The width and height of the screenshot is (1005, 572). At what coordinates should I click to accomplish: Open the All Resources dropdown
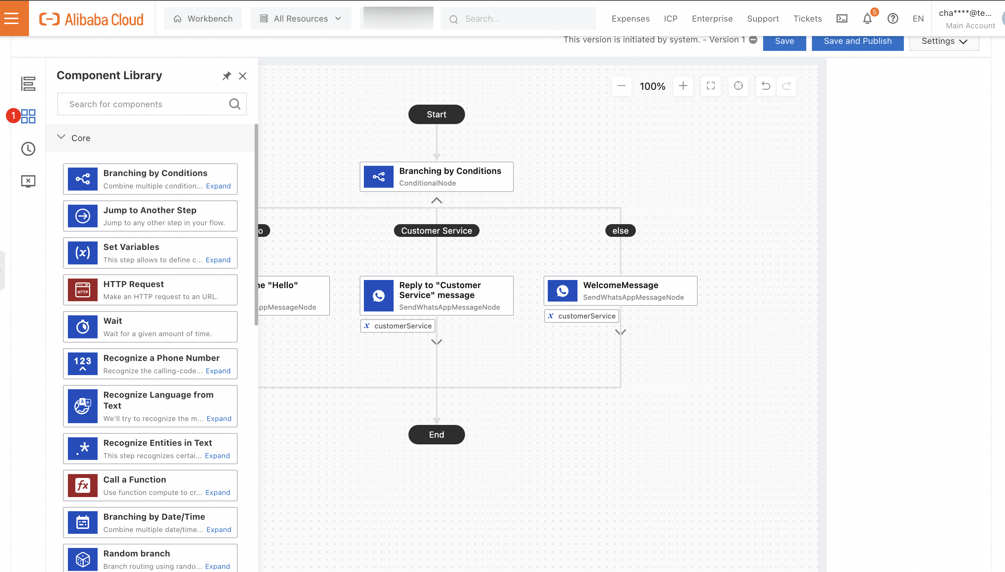point(301,18)
